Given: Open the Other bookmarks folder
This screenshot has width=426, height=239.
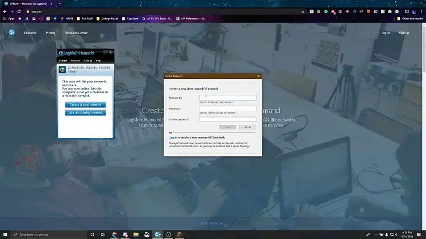Looking at the screenshot, I should 410,19.
